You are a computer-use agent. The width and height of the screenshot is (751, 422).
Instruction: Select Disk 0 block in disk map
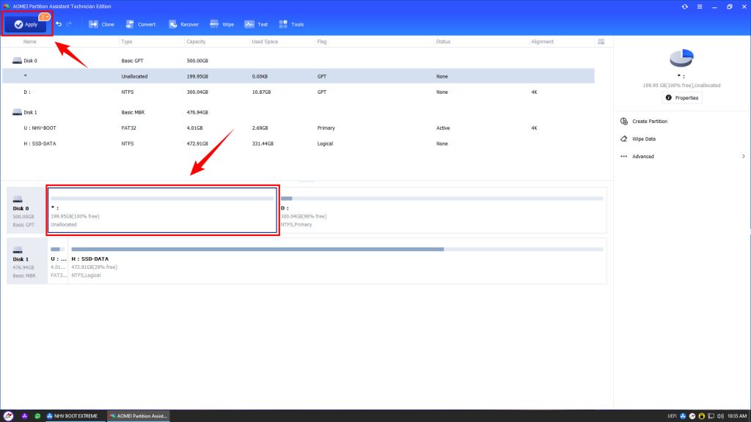click(x=27, y=210)
